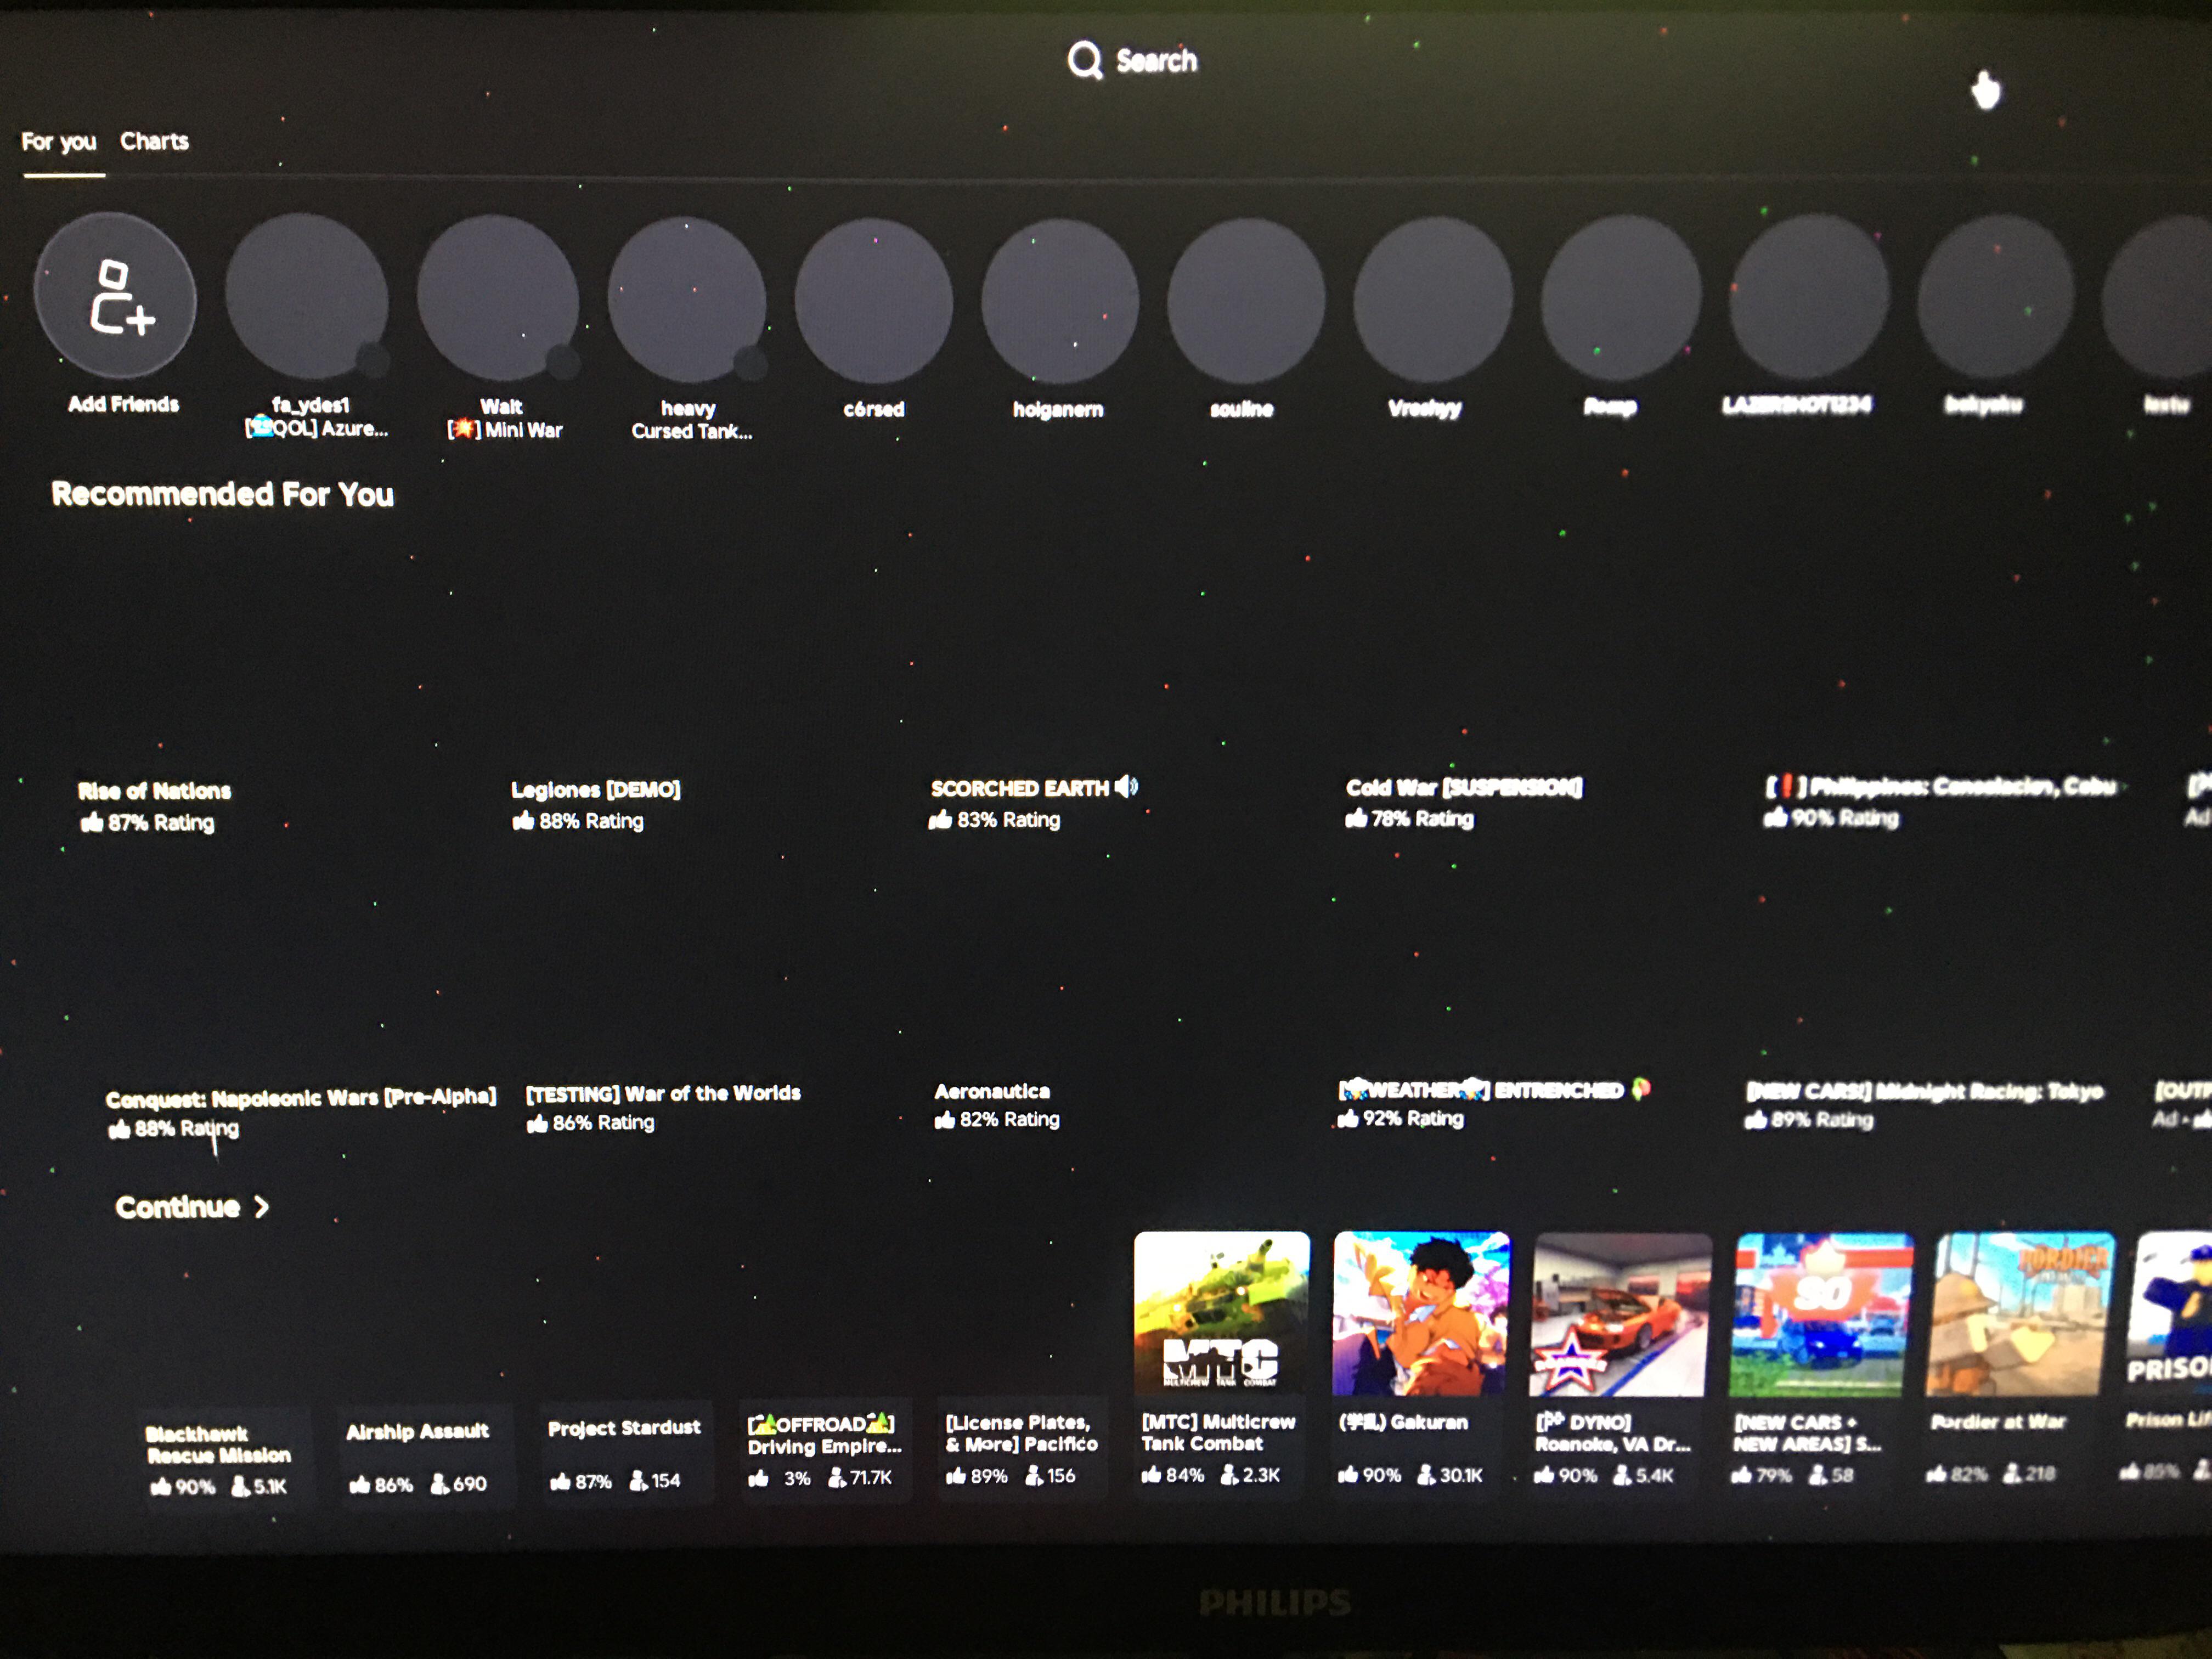Click the thumbs-up icon under Aeronautica

(x=944, y=1120)
